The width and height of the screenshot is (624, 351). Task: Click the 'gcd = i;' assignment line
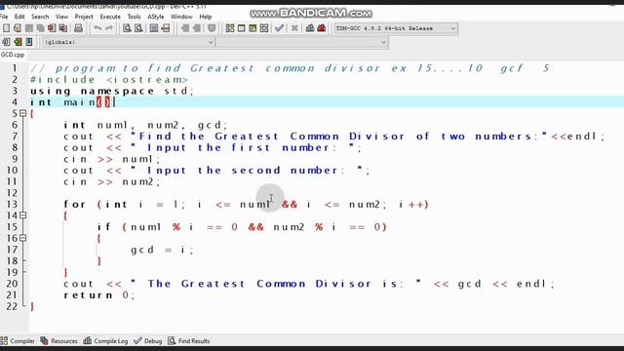click(x=162, y=250)
